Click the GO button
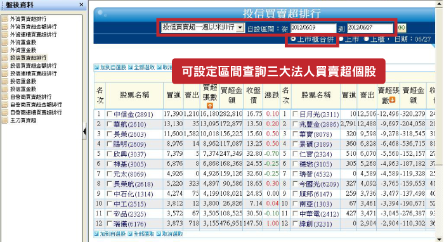Screen dimensions: 444x242 point(402,28)
